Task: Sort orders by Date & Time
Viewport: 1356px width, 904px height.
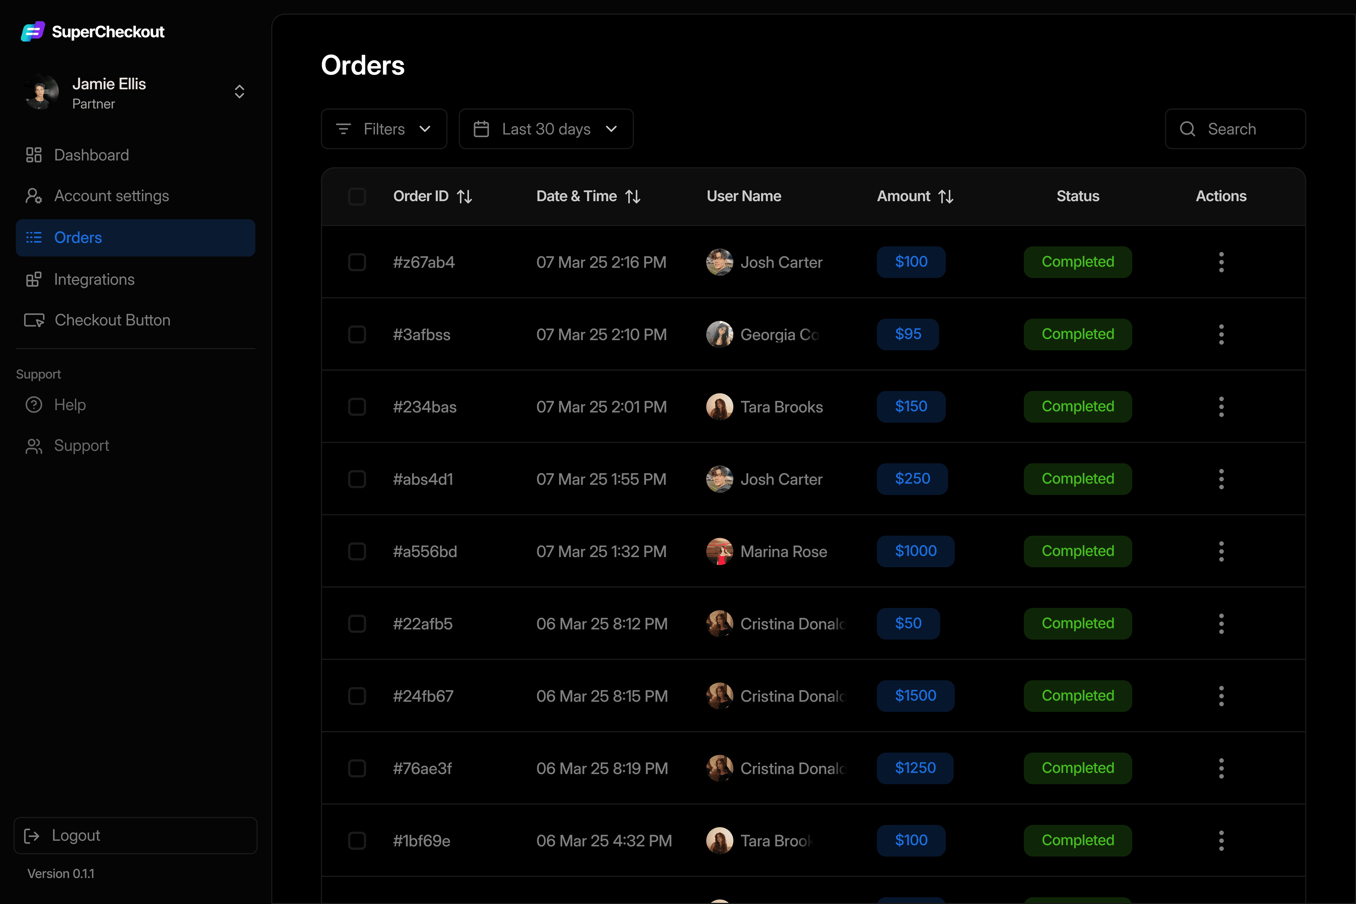Action: [633, 197]
